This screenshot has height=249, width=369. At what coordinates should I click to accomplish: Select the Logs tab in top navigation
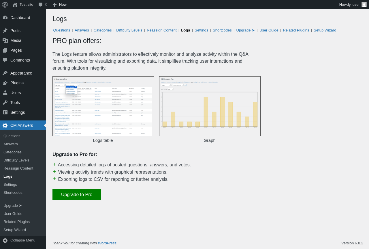(x=186, y=30)
